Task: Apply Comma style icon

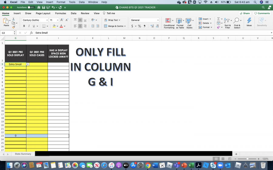Action: (x=144, y=26)
